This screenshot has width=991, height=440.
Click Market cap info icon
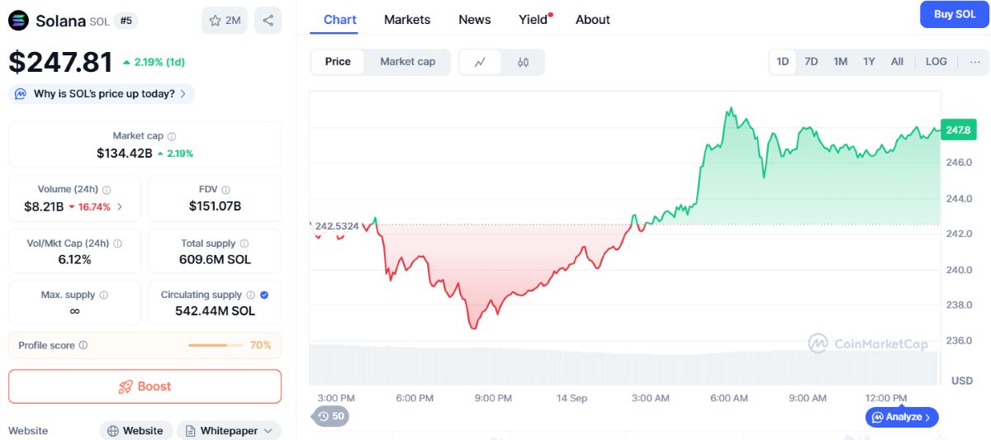click(172, 136)
